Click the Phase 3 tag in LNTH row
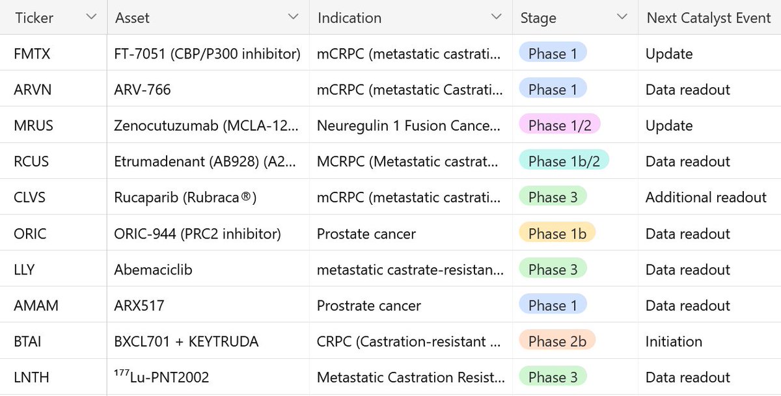781x396 pixels. (x=553, y=376)
